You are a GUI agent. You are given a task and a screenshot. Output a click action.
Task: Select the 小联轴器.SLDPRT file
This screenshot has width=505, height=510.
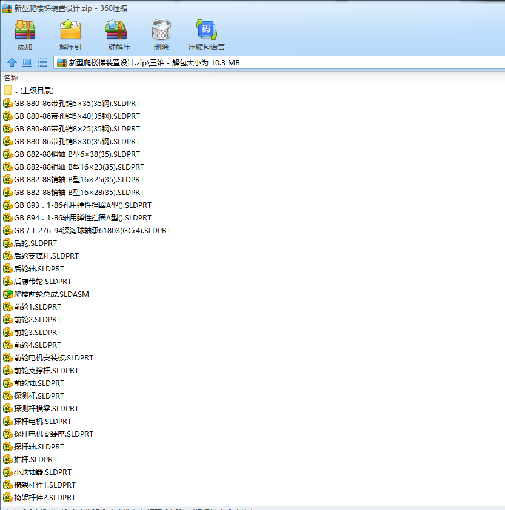click(38, 472)
